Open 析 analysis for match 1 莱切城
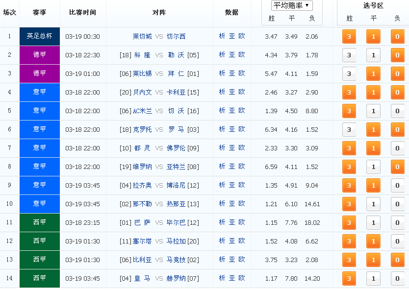The image size is (409, 290). pyautogui.click(x=222, y=36)
